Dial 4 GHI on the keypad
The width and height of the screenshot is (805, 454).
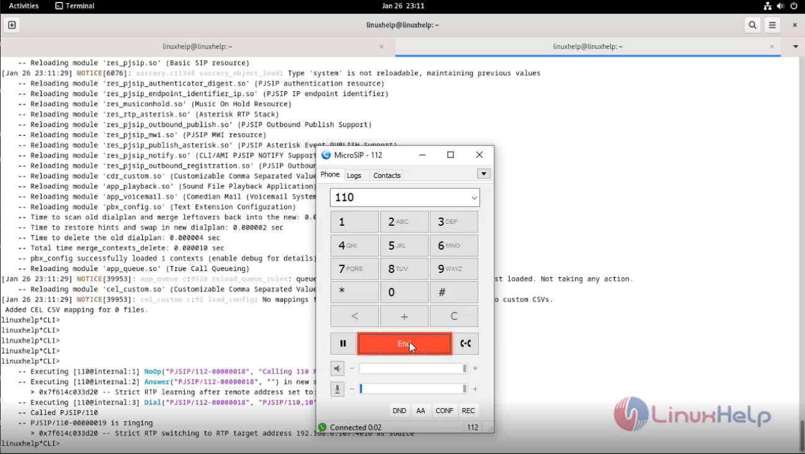point(354,246)
